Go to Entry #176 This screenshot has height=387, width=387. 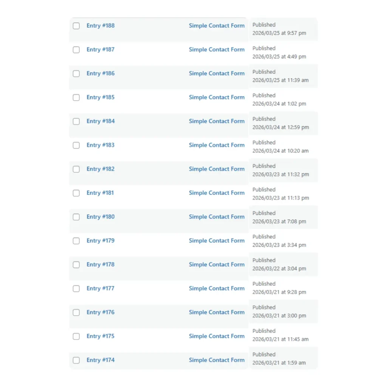tap(101, 312)
